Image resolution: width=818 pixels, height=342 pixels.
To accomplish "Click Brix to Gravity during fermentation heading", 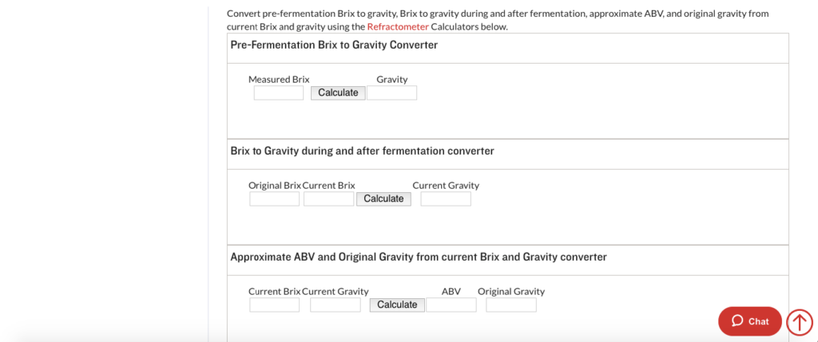I will coord(362,151).
